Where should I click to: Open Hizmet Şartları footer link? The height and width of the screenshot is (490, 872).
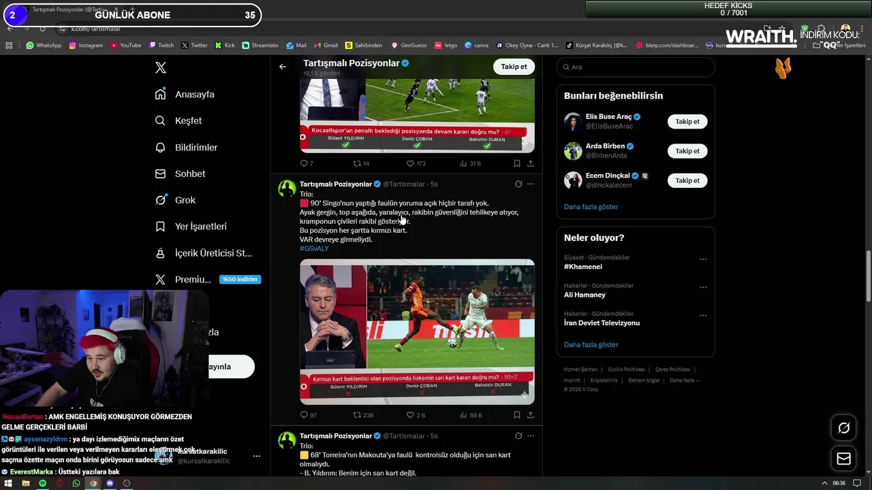pos(580,370)
